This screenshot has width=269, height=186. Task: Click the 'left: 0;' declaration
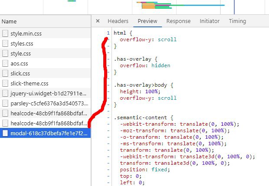tap(132, 183)
